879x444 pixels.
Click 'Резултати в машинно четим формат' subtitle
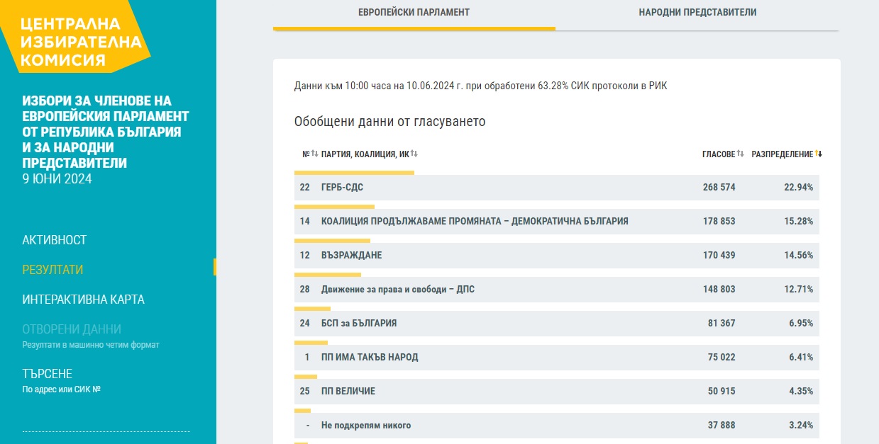coord(91,345)
